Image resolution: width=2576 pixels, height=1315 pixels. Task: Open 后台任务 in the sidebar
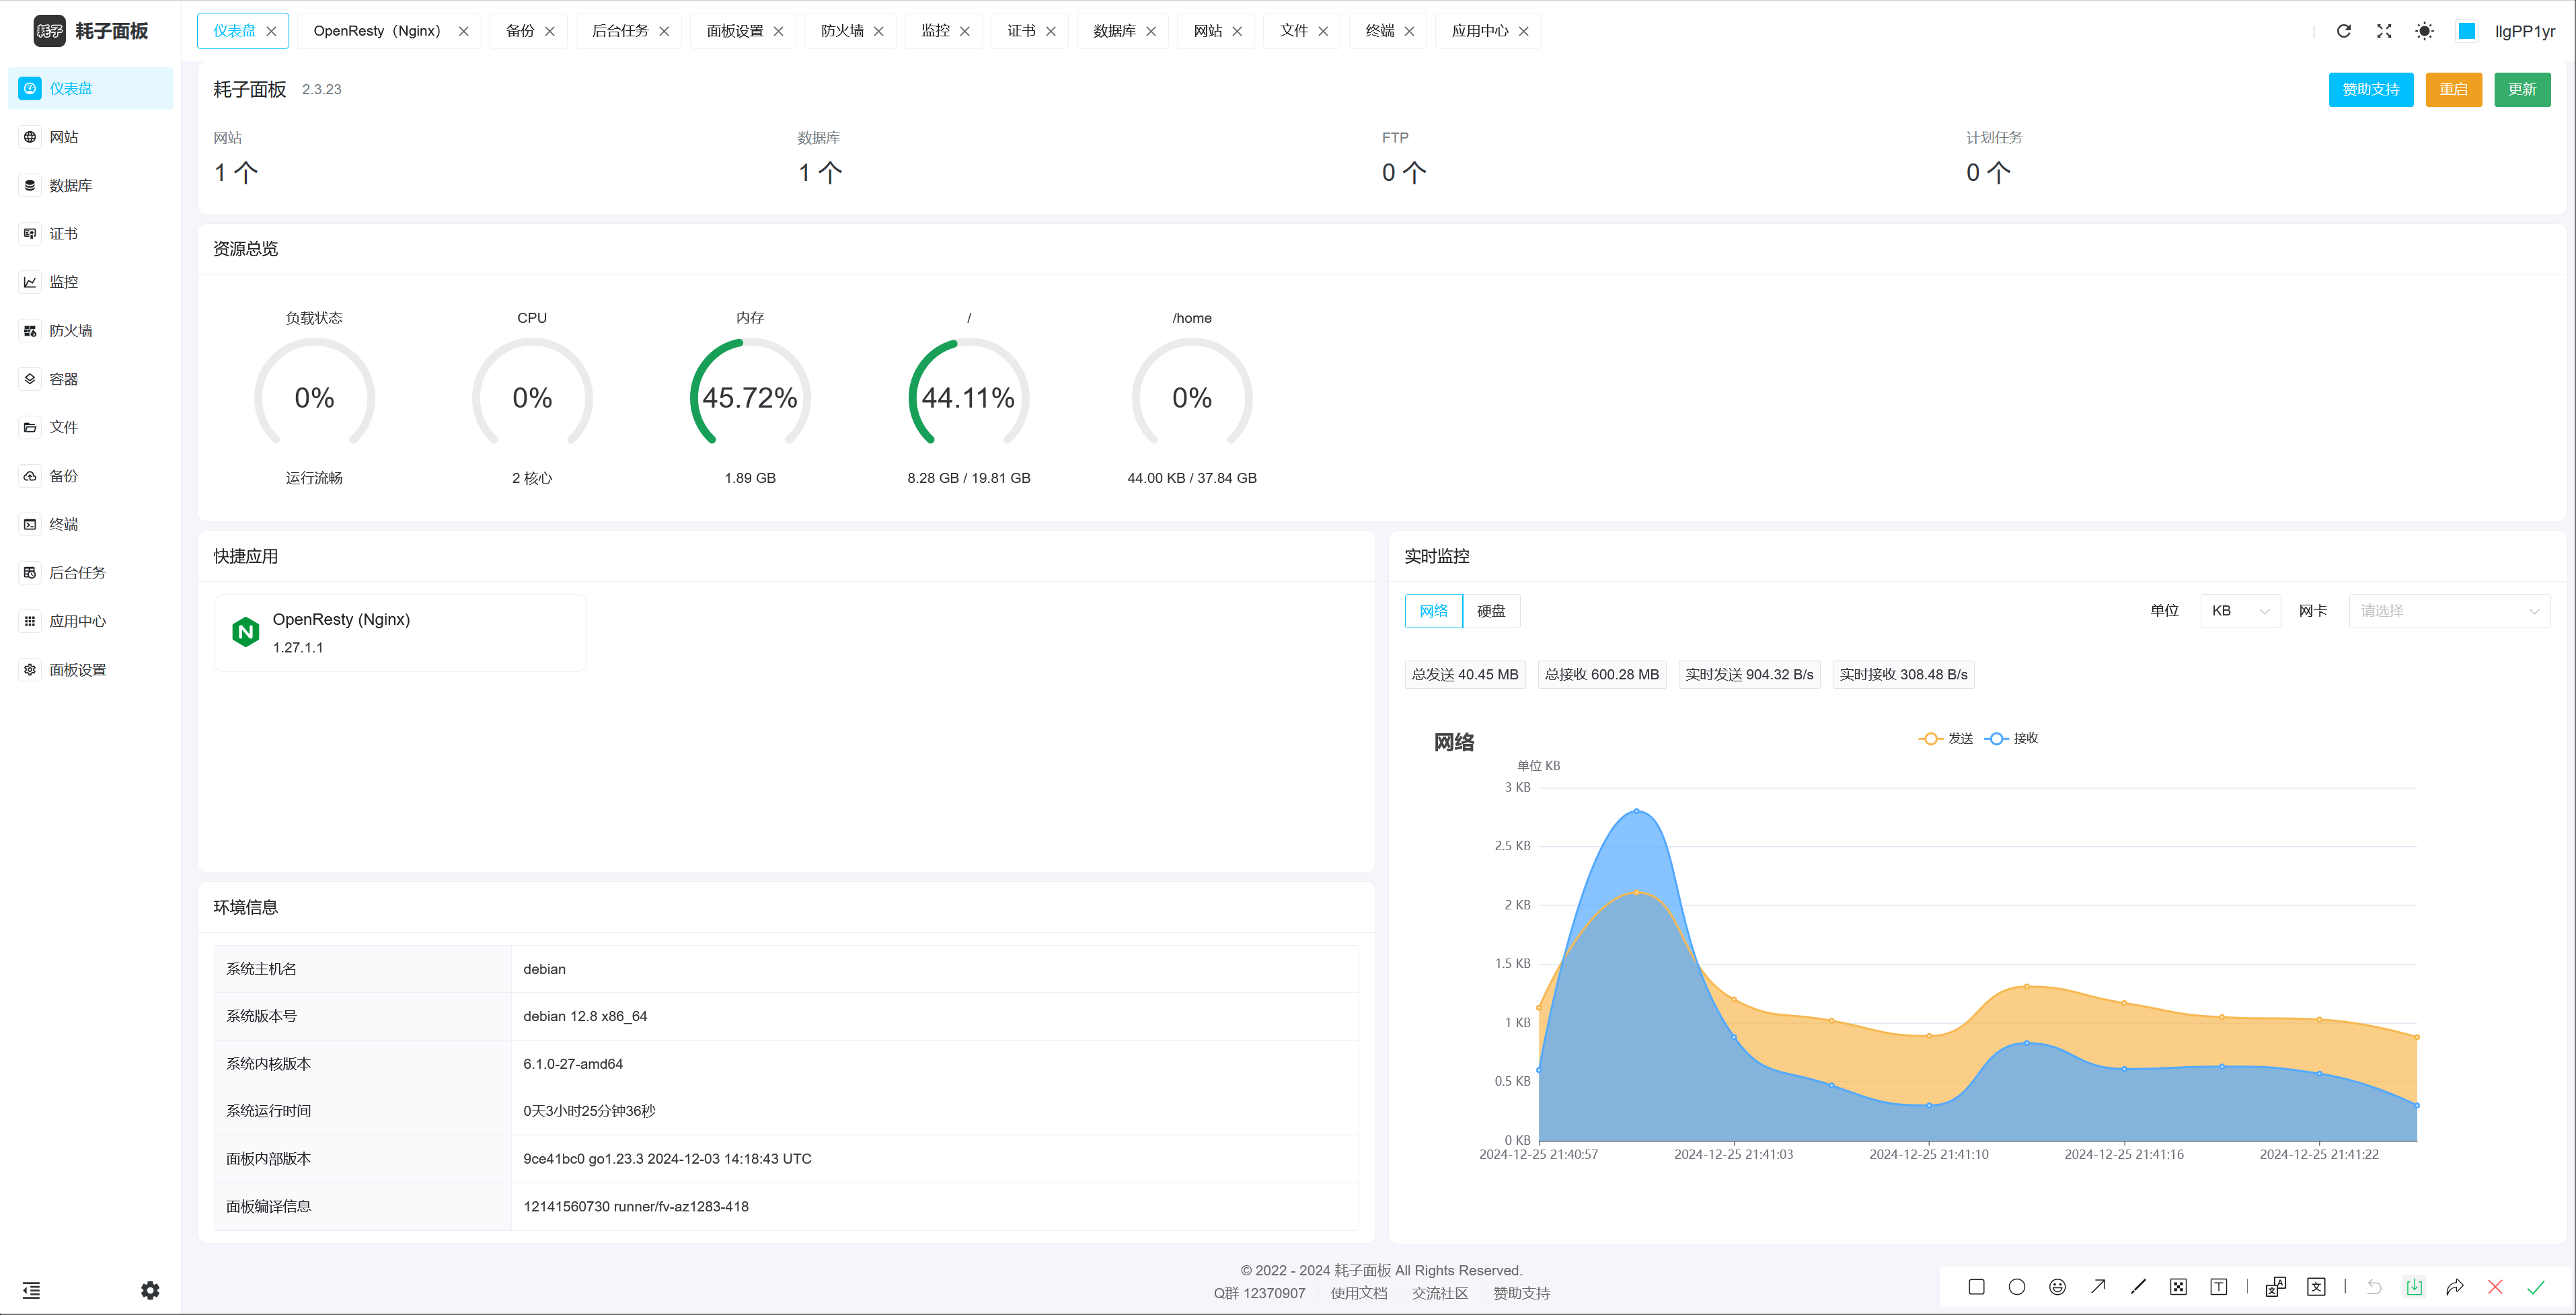point(90,572)
